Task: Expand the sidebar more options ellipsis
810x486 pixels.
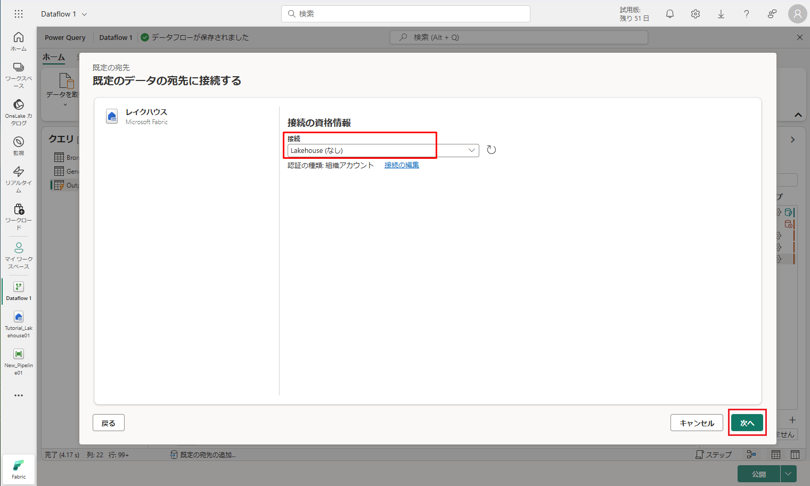Action: [x=19, y=395]
